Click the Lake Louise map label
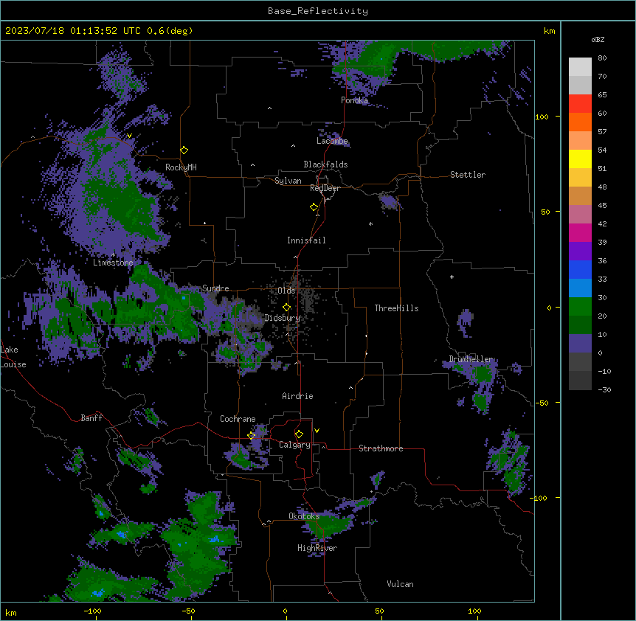This screenshot has height=621, width=636. pyautogui.click(x=13, y=357)
